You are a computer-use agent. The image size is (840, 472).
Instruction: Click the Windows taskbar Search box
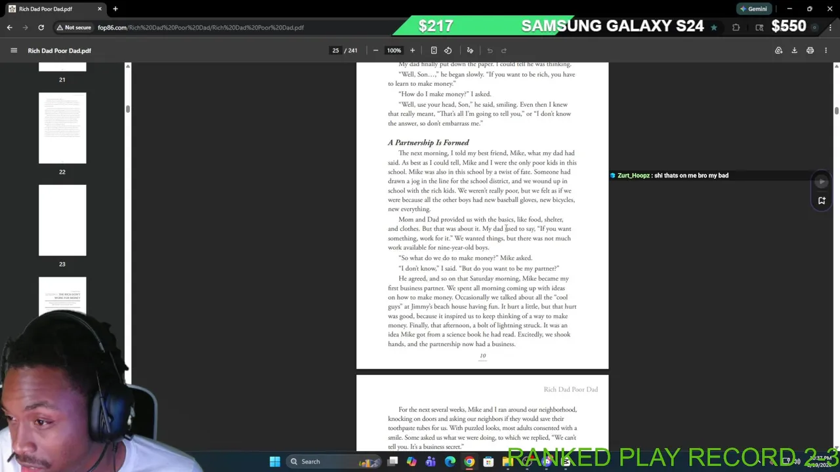[x=335, y=462]
